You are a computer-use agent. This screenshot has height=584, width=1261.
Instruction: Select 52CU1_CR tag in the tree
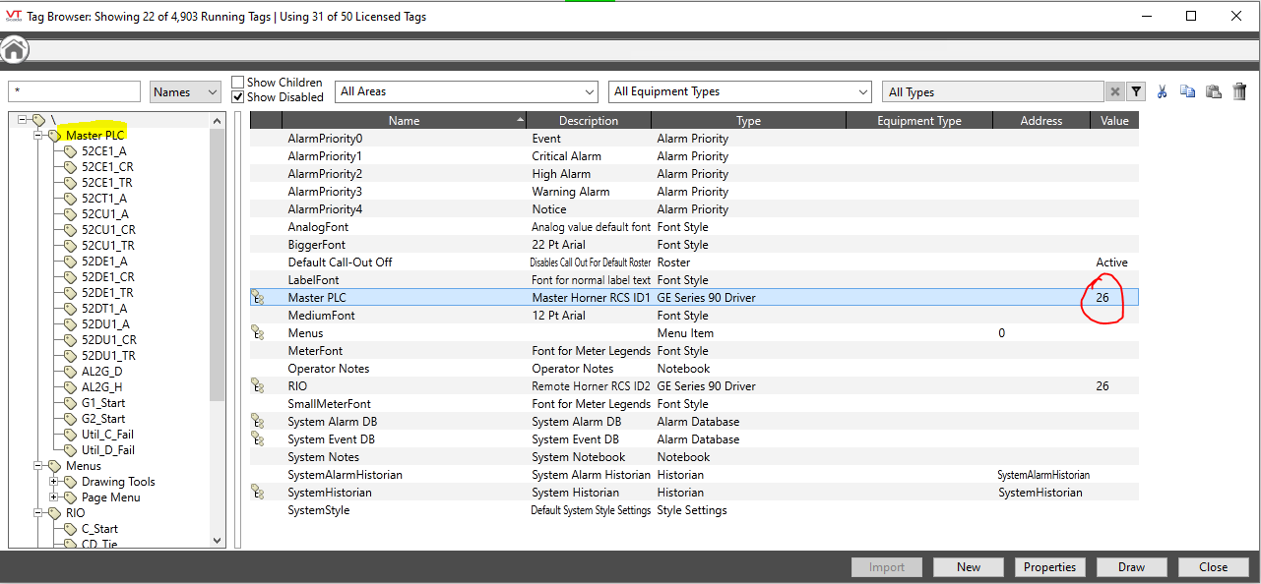tap(108, 230)
